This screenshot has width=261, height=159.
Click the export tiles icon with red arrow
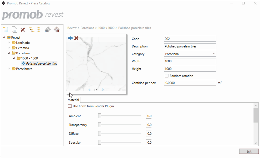pyautogui.click(x=57, y=29)
